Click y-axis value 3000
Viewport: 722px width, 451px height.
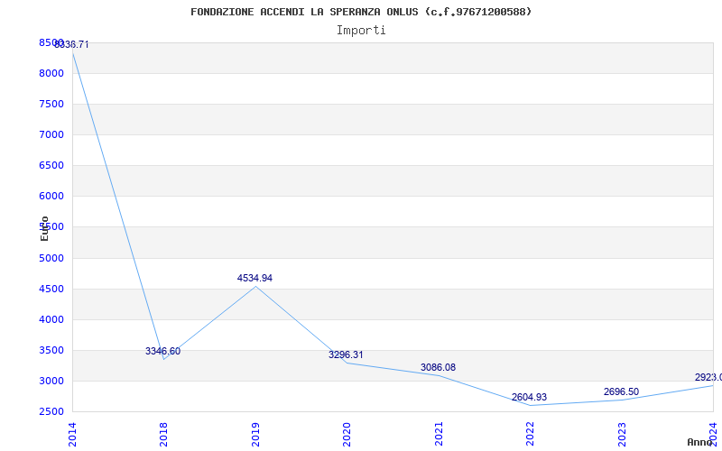(x=51, y=381)
